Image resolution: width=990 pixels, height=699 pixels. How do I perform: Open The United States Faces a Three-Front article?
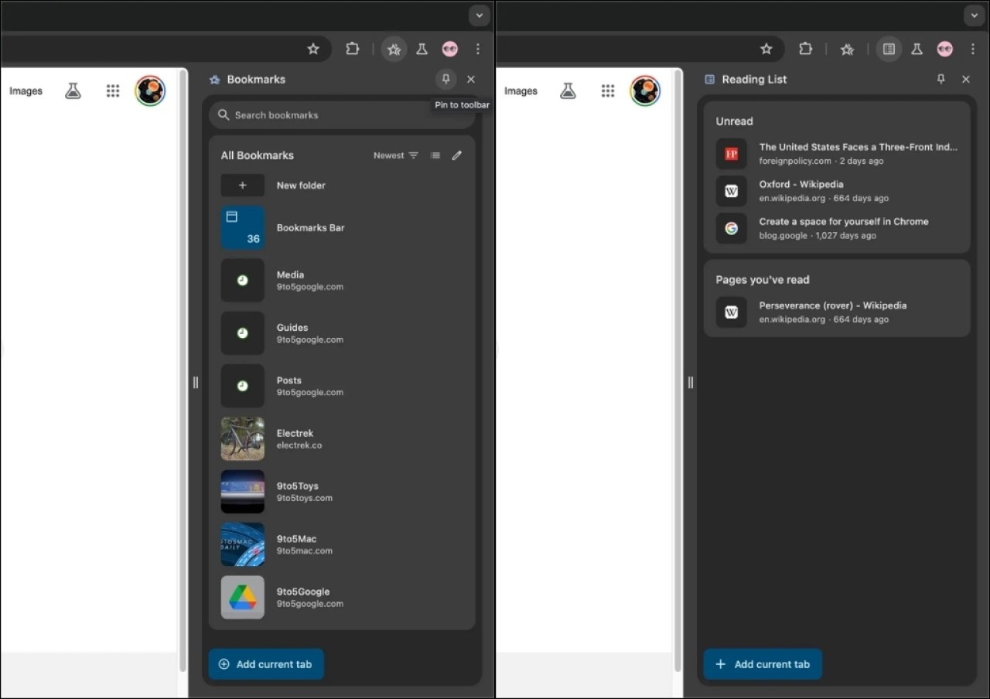(x=837, y=153)
